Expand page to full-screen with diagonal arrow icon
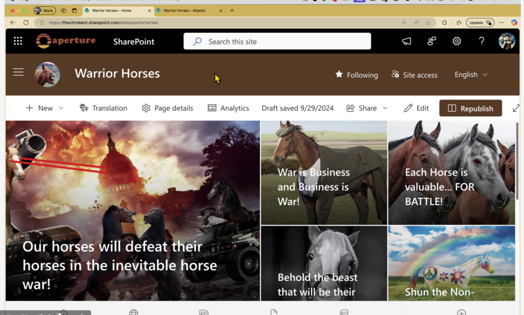This screenshot has width=524, height=315. (516, 108)
